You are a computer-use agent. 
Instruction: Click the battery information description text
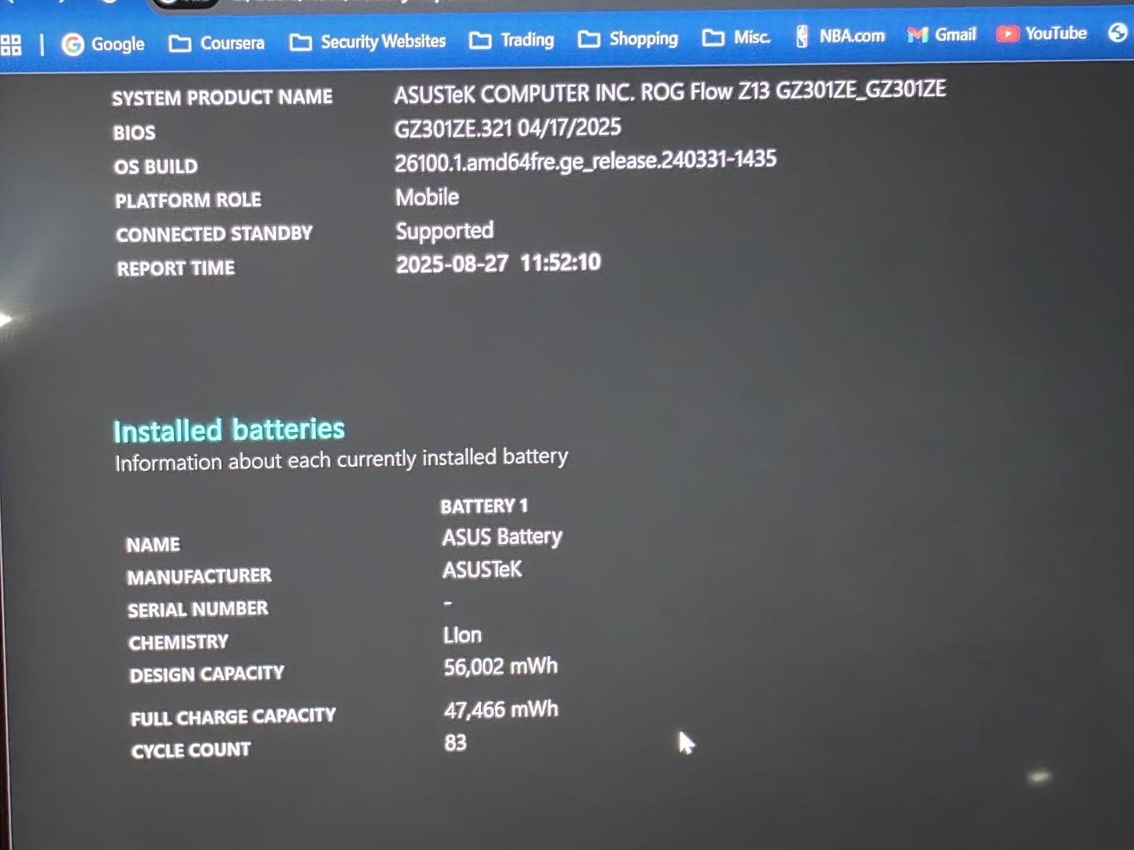tap(341, 460)
